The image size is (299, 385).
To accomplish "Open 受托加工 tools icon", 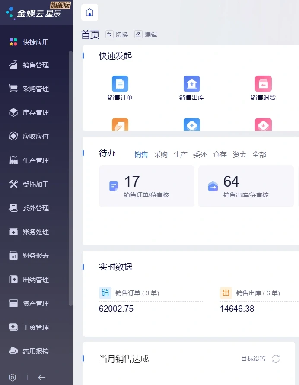I will coord(13,184).
